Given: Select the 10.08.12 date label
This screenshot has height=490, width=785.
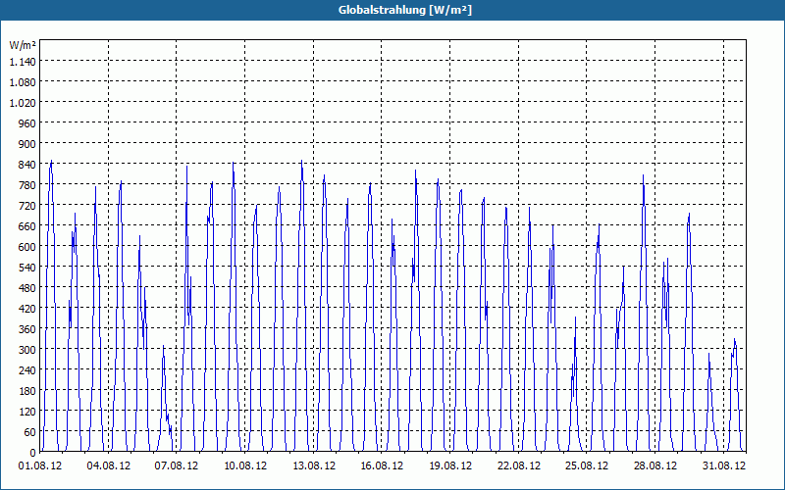Looking at the screenshot, I should click(x=245, y=466).
